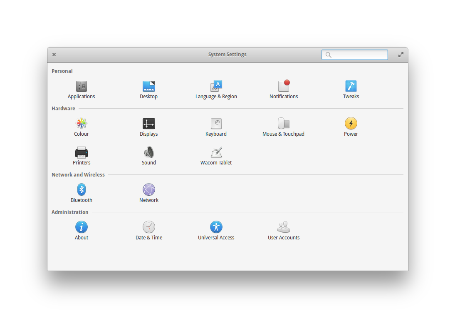The image size is (455, 331).
Task: Maximize the System Settings window
Action: 401,55
